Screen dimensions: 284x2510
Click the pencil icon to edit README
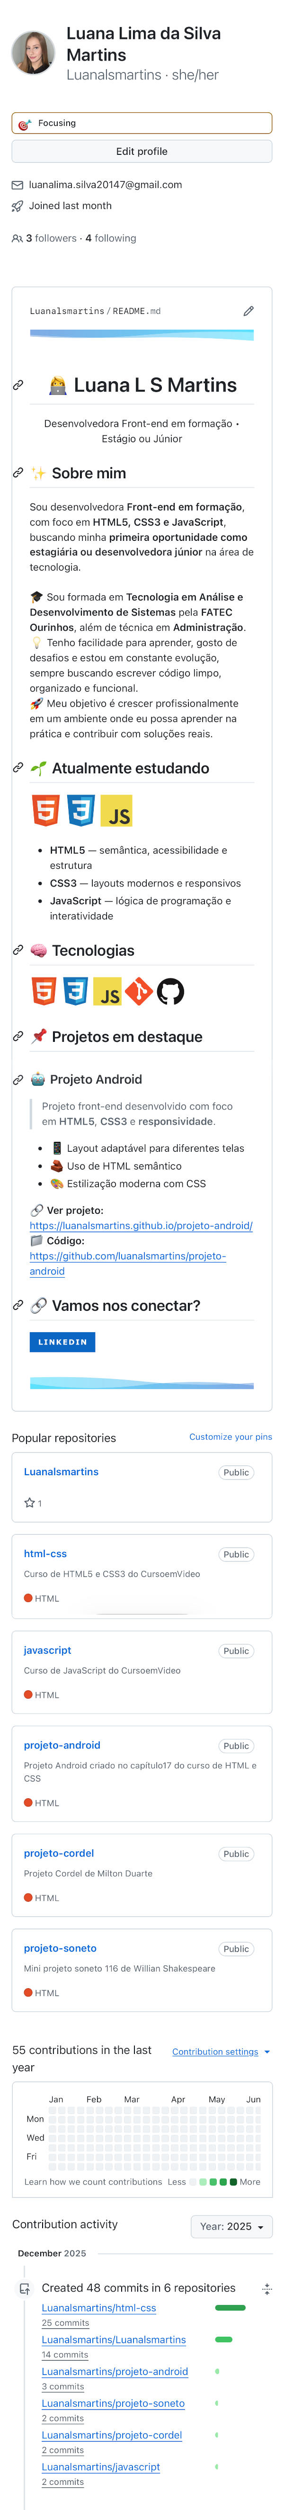tap(249, 310)
